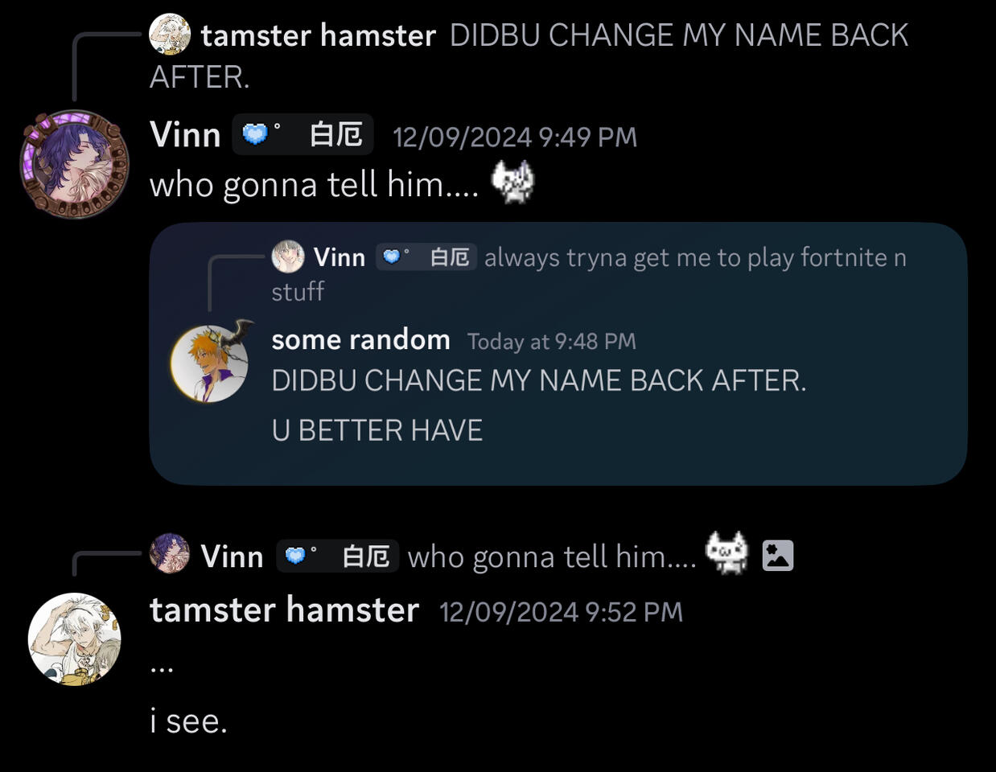Open tamster hamster username at 9:52 PM
996x772 pixels.
pos(284,610)
